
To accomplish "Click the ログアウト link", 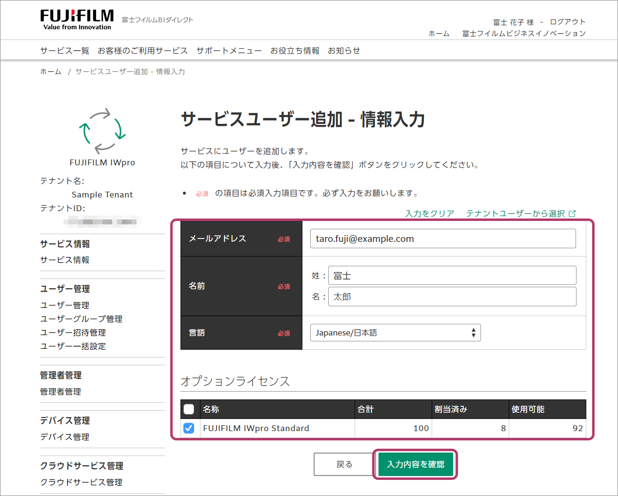I will pyautogui.click(x=568, y=22).
